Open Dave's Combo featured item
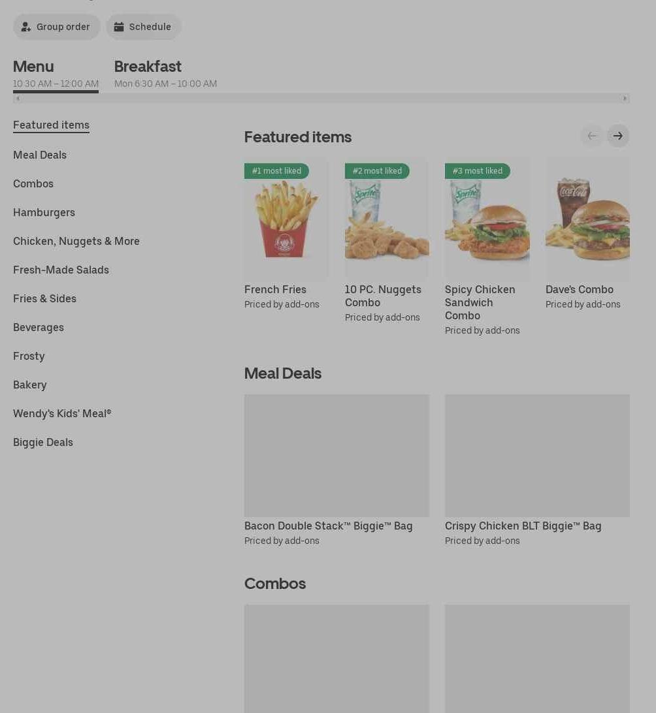Screen dimensions: 656x713 pos(587,218)
